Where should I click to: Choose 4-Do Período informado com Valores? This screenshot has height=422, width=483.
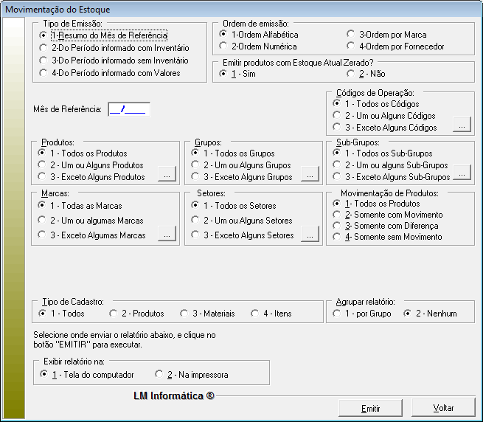(44, 73)
